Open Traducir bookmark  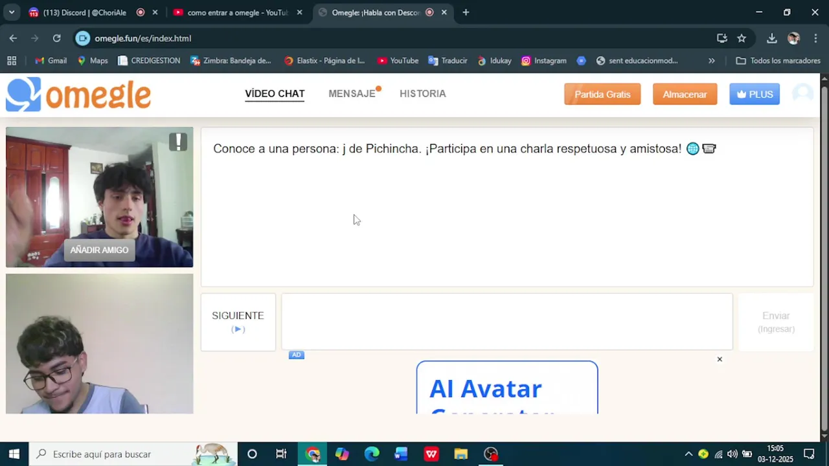click(x=448, y=61)
